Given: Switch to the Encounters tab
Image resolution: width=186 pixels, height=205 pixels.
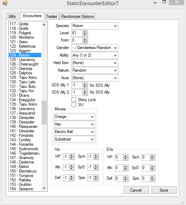Looking at the screenshot, I should point(32,16).
